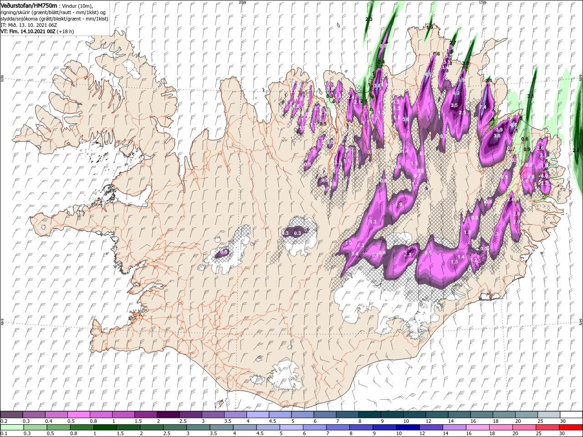Click the "Vindur (10m)" text

[x=77, y=5]
